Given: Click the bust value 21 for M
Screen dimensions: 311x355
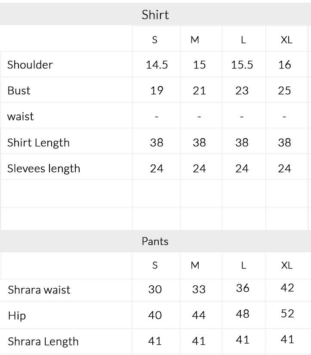Looking at the screenshot, I should [199, 90].
